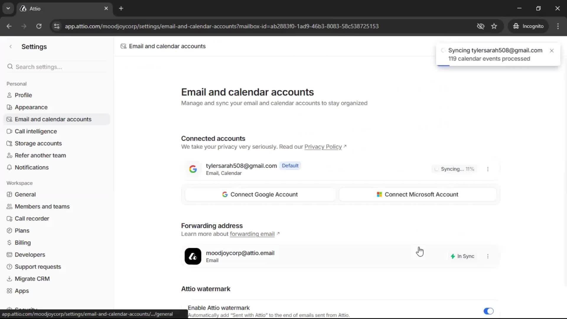Click the Attio icon beside moodjoycorp@attio.email
Screen dimensions: 567x319
[193, 256]
